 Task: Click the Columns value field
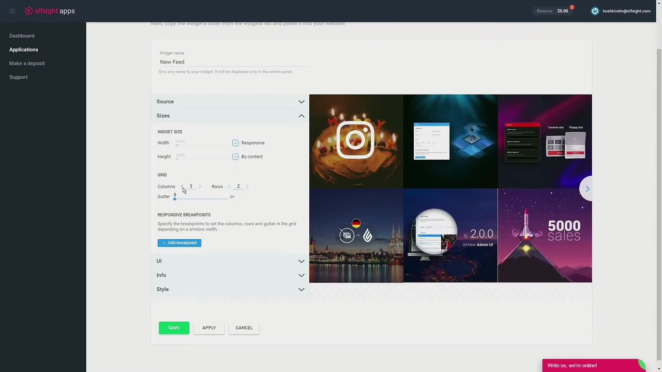click(x=190, y=187)
